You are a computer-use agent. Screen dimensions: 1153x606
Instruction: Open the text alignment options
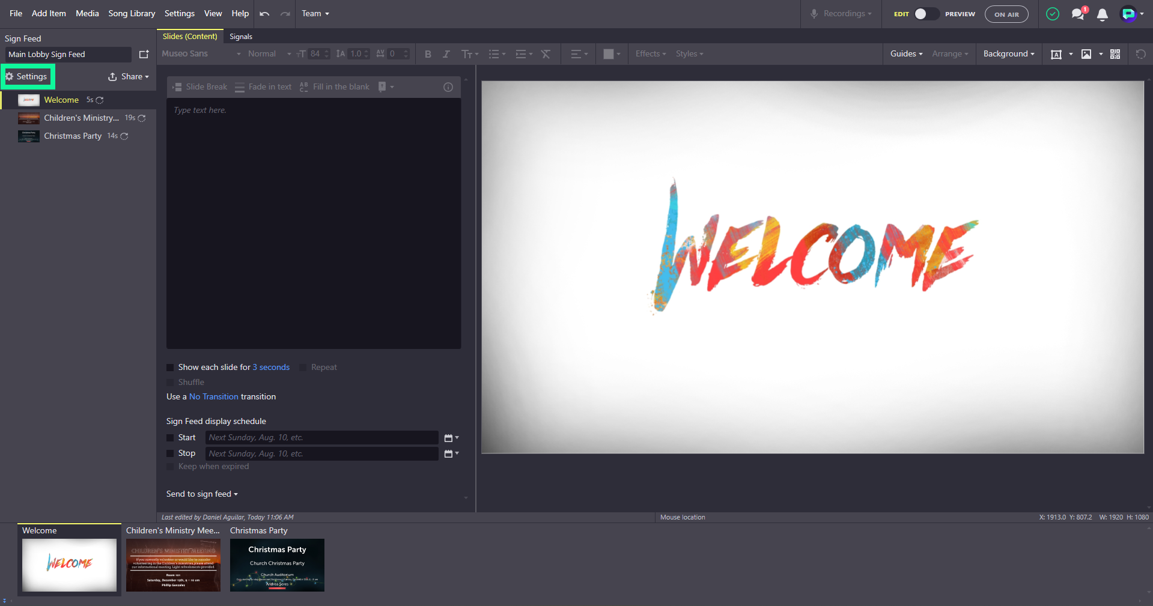579,54
